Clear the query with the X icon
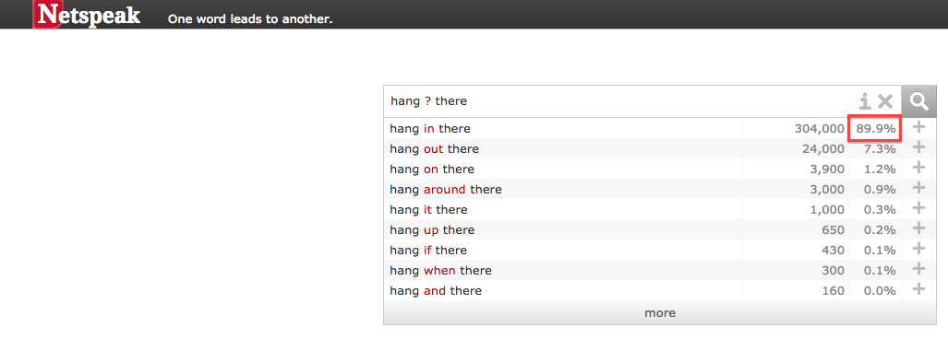The height and width of the screenshot is (339, 948). click(x=885, y=101)
